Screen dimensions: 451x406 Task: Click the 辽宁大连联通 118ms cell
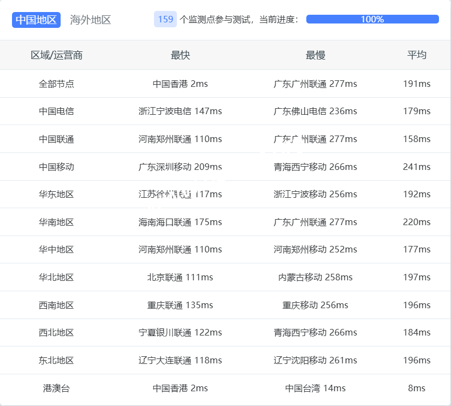pos(180,361)
